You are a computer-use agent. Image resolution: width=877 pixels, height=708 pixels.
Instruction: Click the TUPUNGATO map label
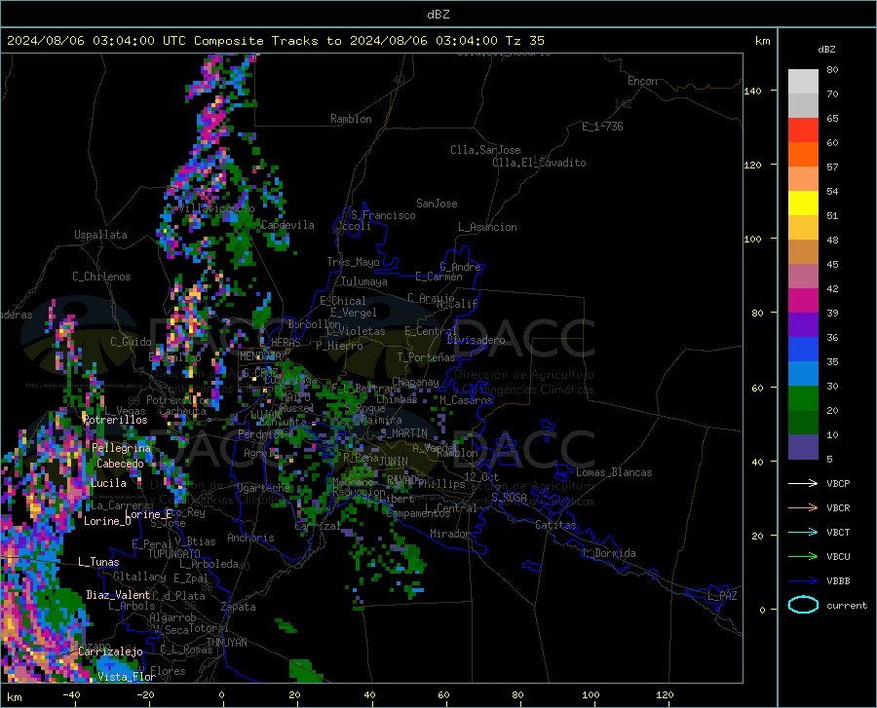point(174,554)
